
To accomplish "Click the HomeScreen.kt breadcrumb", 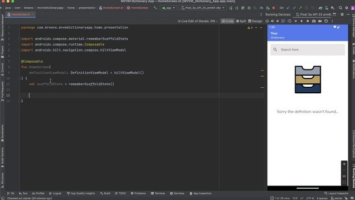I will point(111,8).
